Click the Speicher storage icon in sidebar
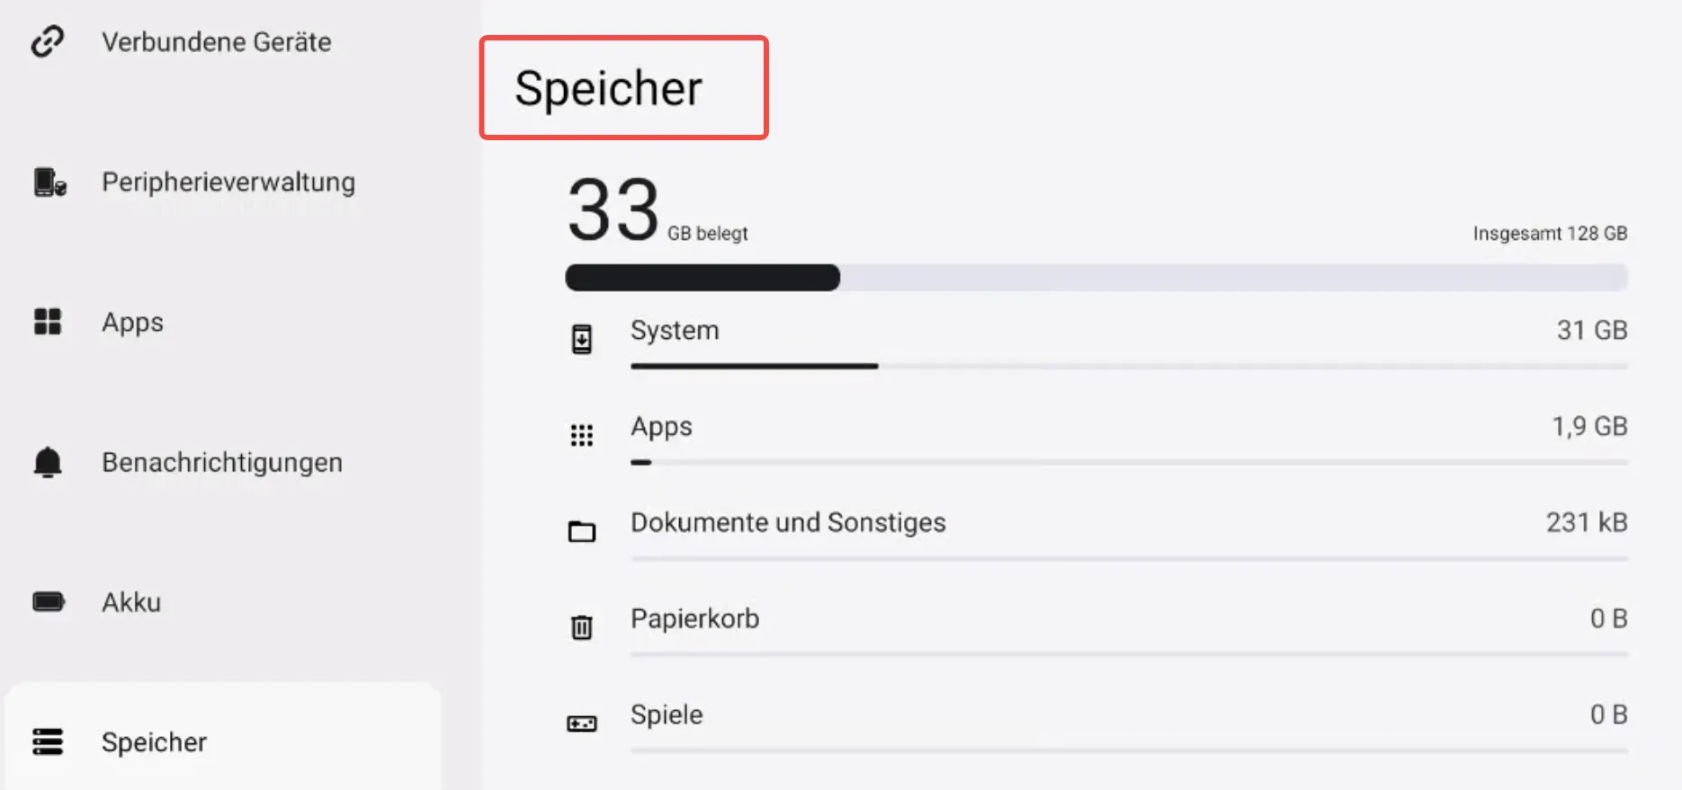 [48, 742]
